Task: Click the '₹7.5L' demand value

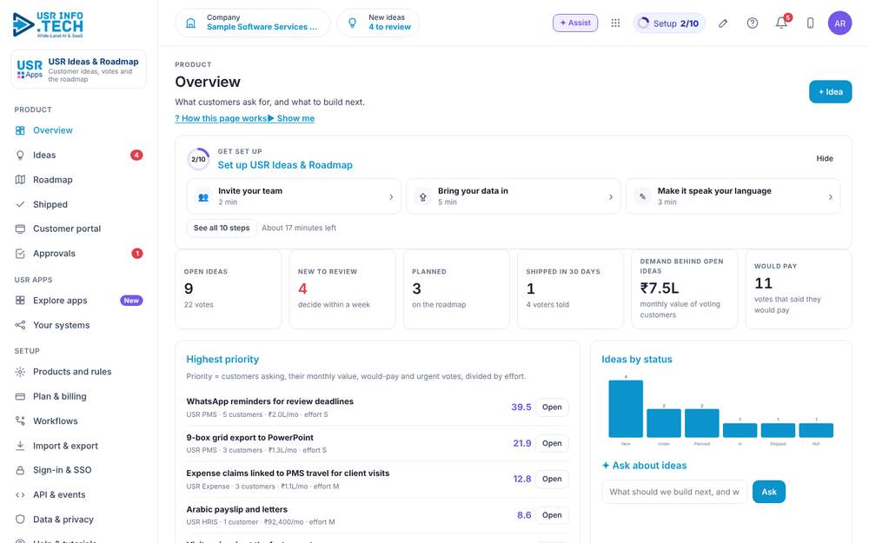Action: pos(659,288)
